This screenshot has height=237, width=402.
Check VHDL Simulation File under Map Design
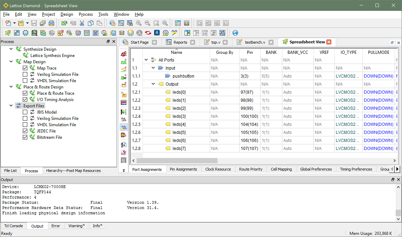(25, 81)
